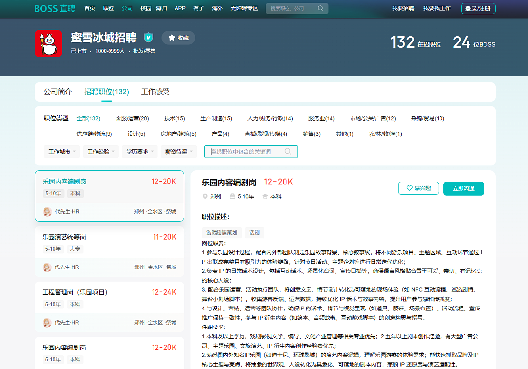Filter by 其他(1)
The image size is (528, 369).
point(345,134)
